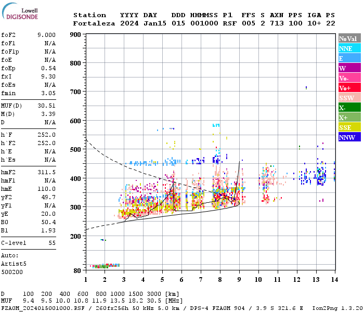
Task: Click the Artist5 auto-scaling label
Action: click(x=14, y=264)
